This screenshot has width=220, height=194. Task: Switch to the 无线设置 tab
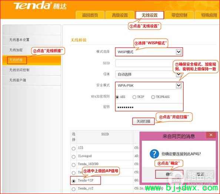coord(150,15)
